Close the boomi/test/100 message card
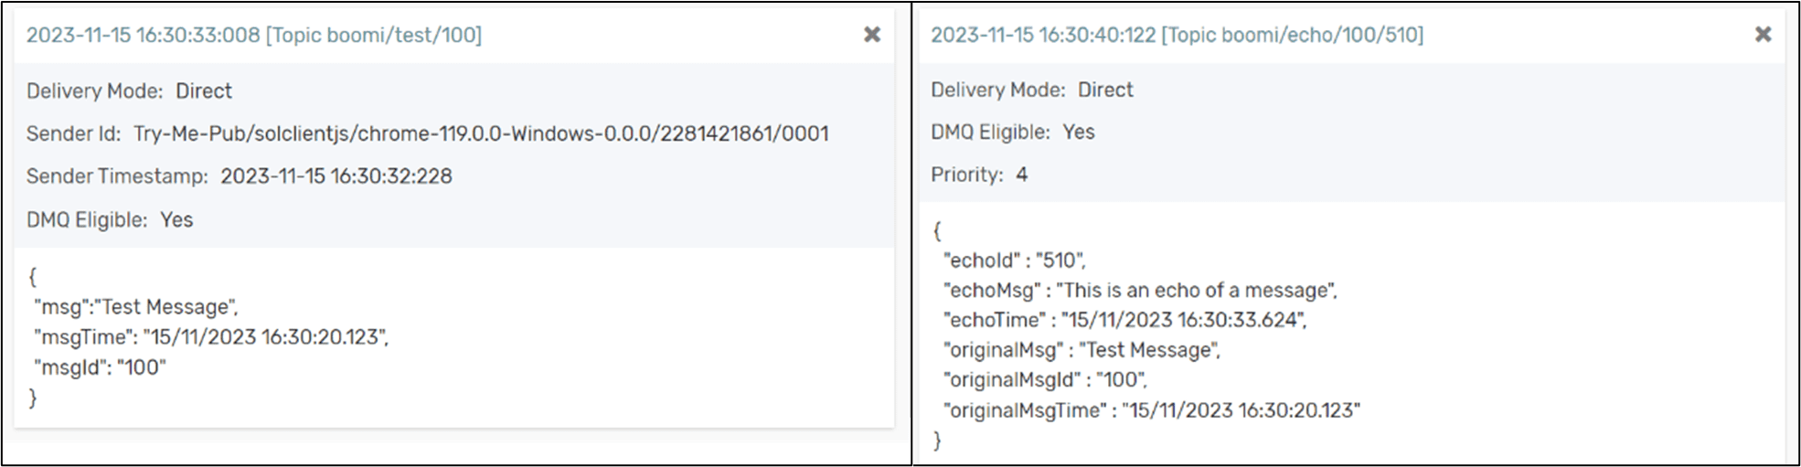The height and width of the screenshot is (467, 1801). click(x=872, y=35)
